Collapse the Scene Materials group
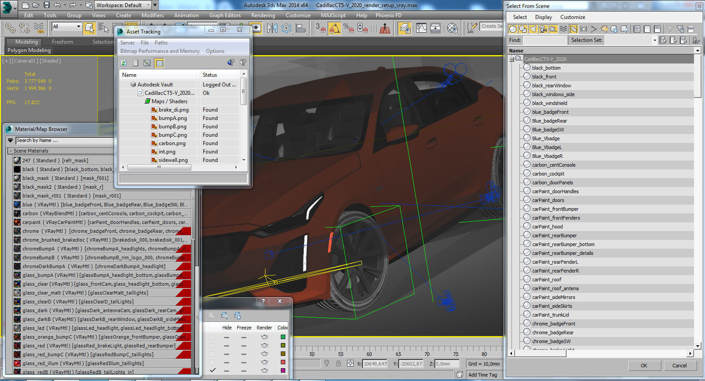Viewport: 705px width, 381px height. click(11, 151)
